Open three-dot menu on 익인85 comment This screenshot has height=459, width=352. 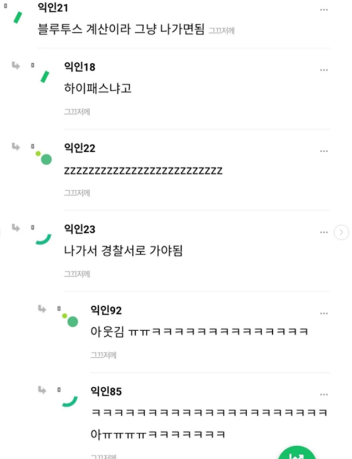(x=324, y=395)
